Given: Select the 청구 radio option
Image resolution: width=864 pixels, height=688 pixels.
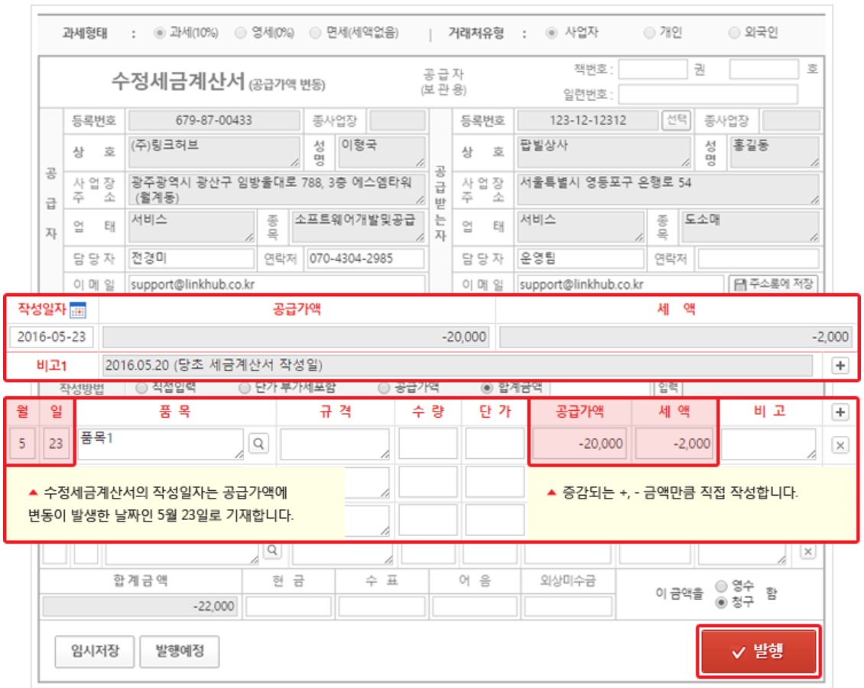Looking at the screenshot, I should click(x=721, y=602).
